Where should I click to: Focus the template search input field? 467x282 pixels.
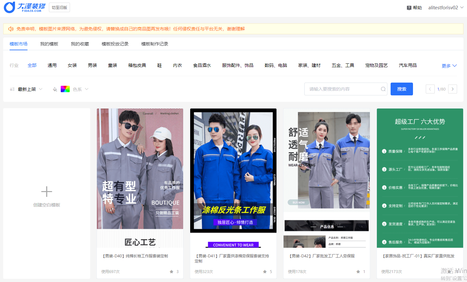point(346,89)
